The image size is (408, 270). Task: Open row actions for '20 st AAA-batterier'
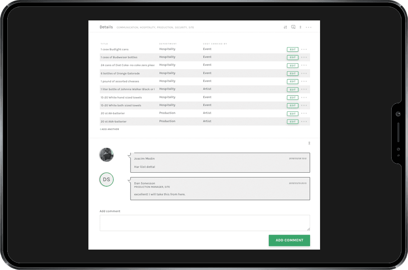[x=304, y=121]
